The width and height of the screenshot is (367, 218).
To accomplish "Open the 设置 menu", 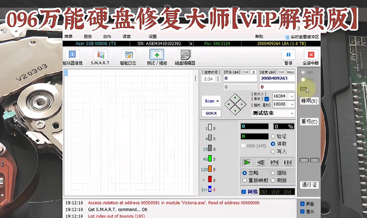I will 152,37.
